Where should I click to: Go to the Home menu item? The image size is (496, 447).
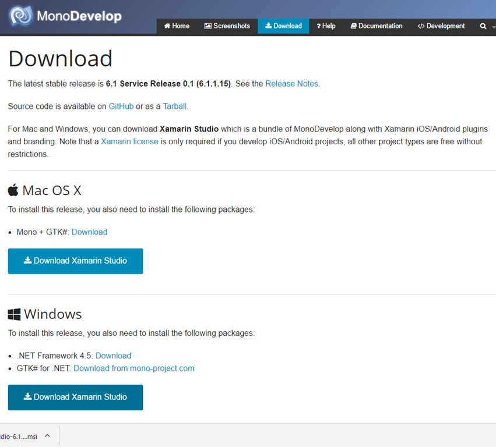pos(177,26)
